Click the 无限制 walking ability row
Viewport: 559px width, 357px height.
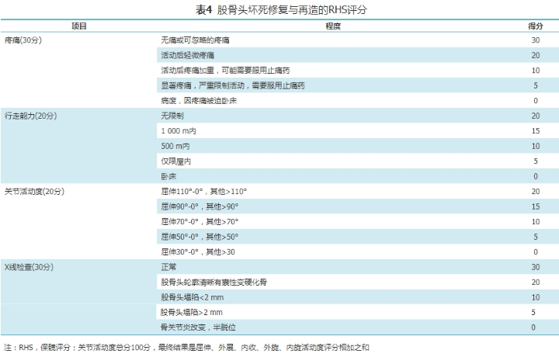pyautogui.click(x=358, y=116)
